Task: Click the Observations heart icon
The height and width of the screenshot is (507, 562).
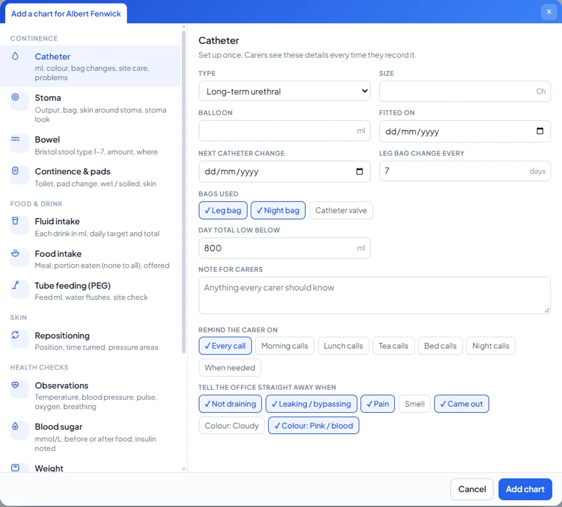Action: point(15,385)
